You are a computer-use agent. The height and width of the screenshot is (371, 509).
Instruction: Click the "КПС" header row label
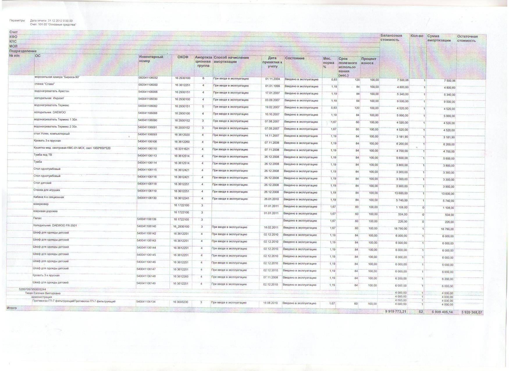tap(13, 41)
